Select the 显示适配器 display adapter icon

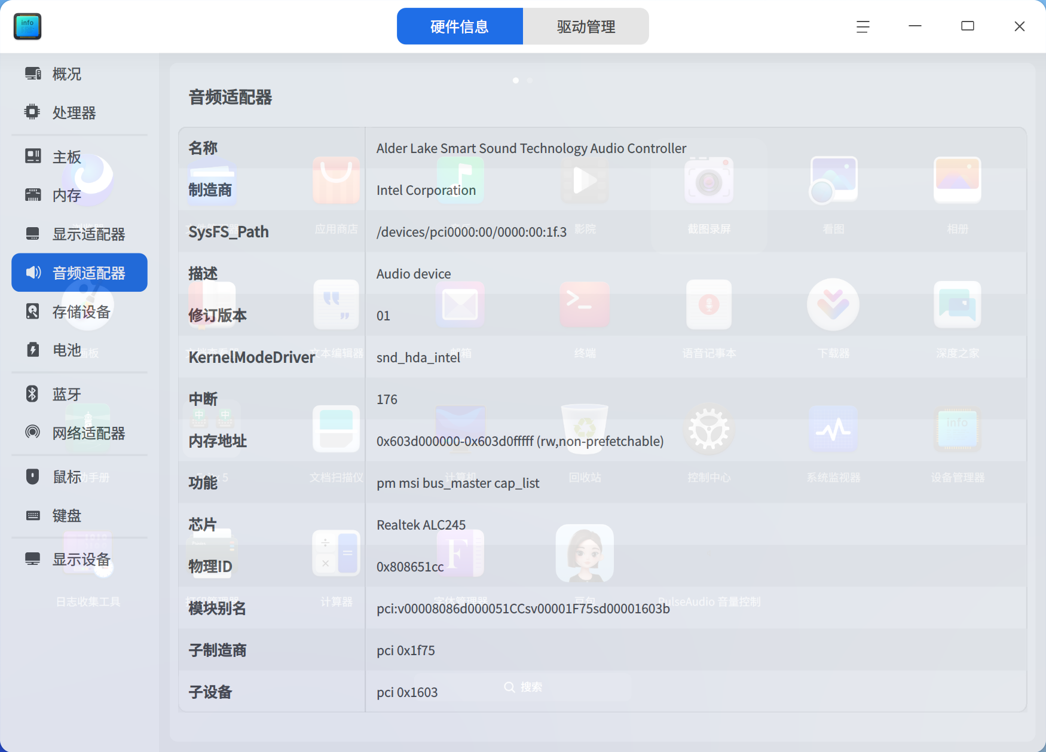pyautogui.click(x=33, y=233)
